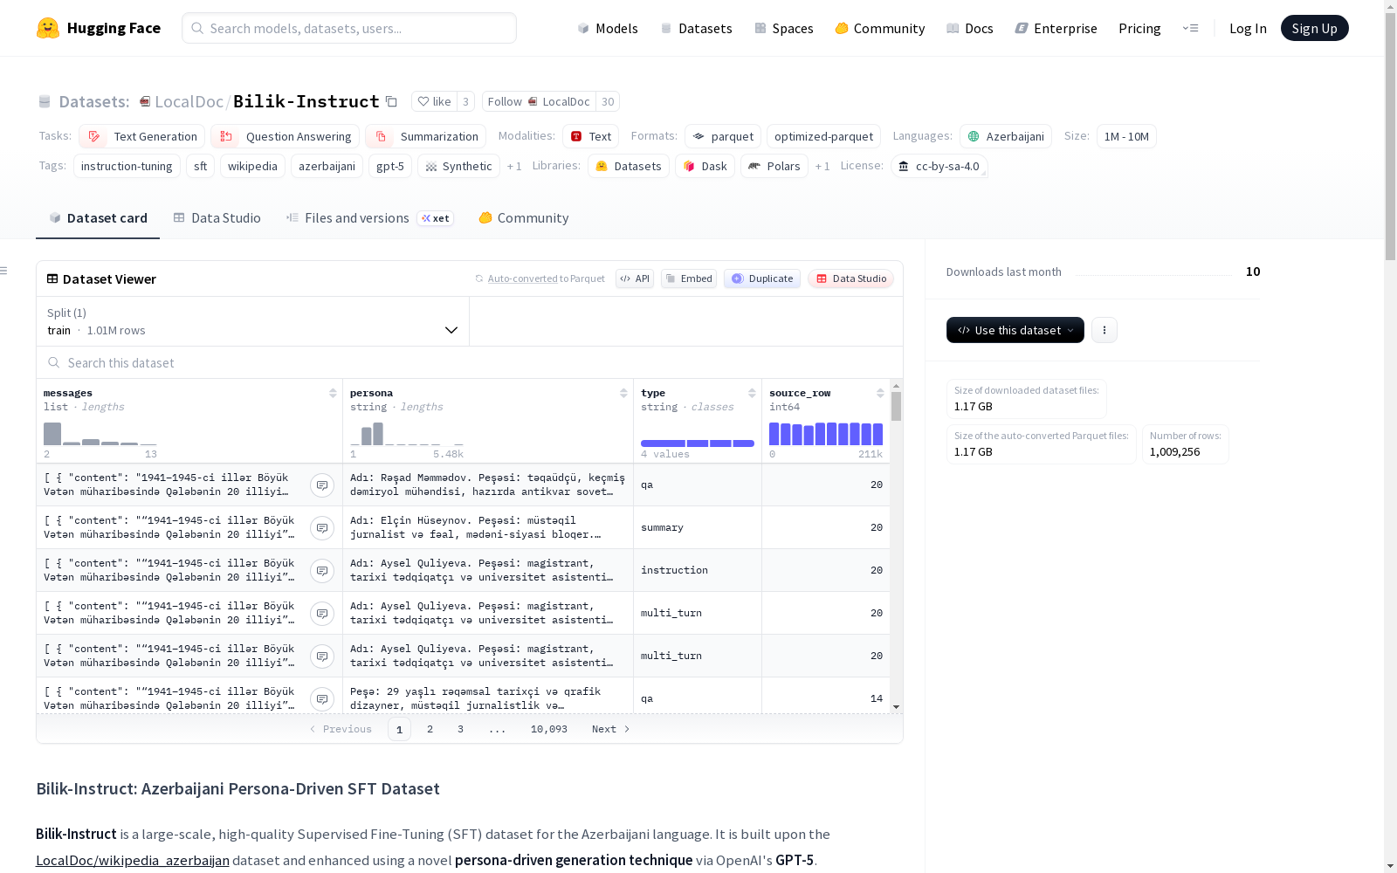Open conversation preview for the row 14

(322, 699)
